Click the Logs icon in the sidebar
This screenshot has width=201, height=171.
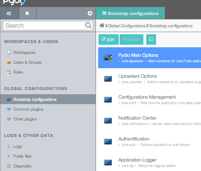(9, 146)
